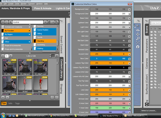Click the Windows Start orb
The image size is (161, 118).
point(3,115)
